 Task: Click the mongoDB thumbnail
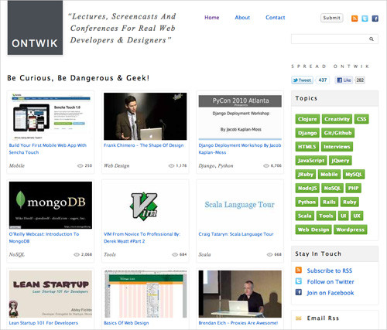point(50,205)
